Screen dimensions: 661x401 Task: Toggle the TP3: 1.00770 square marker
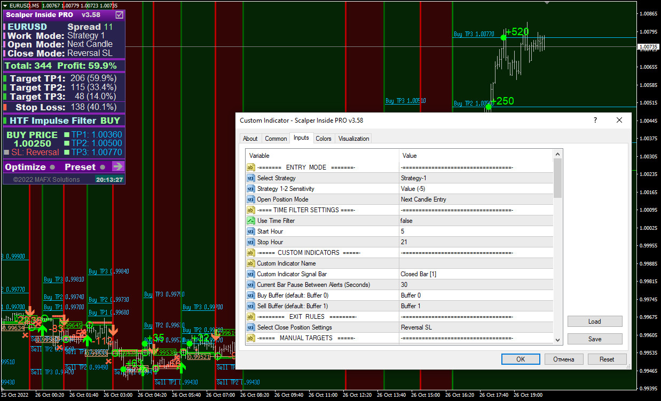coord(67,153)
